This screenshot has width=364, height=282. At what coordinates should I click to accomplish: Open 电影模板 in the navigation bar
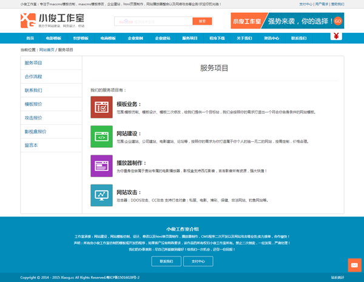pos(53,38)
